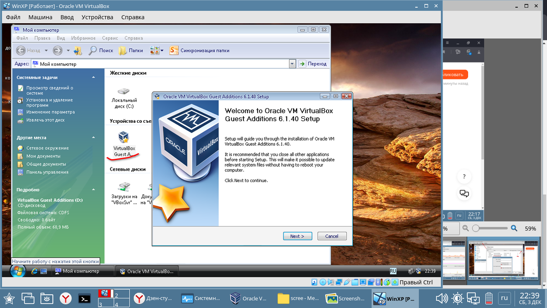Open VirtualBox Ввод menu

(x=67, y=17)
